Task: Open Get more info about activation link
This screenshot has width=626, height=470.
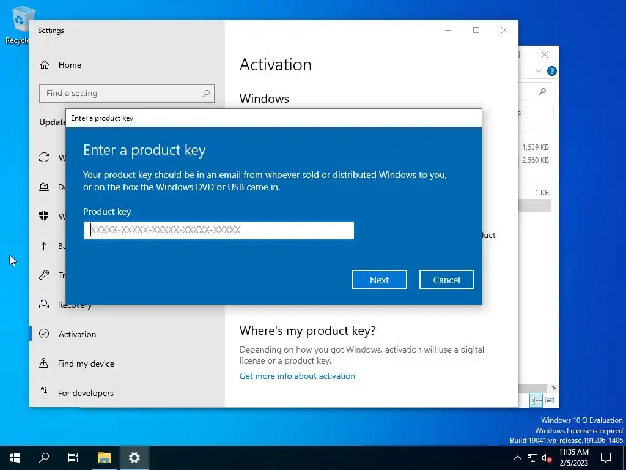Action: pos(297,376)
